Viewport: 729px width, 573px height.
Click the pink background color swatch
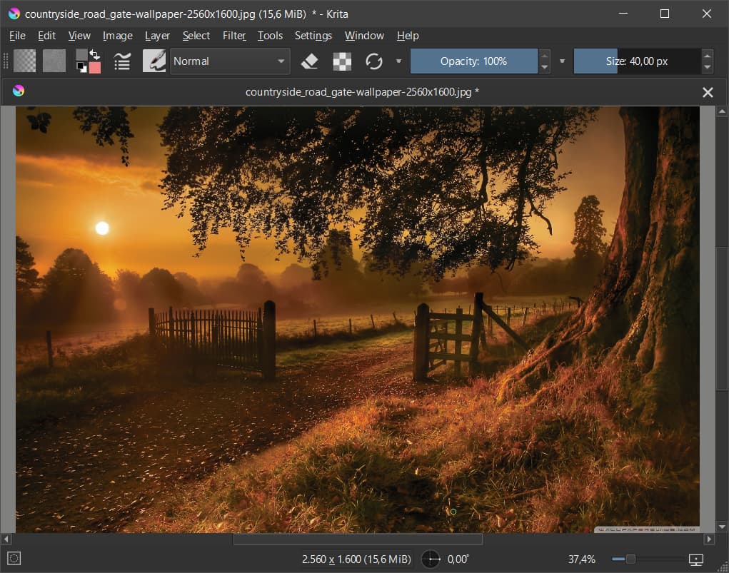95,67
